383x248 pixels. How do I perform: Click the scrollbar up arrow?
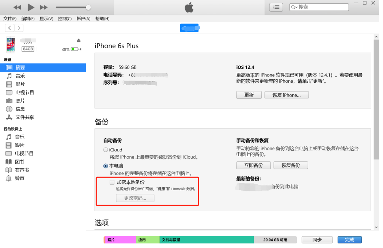(x=376, y=37)
